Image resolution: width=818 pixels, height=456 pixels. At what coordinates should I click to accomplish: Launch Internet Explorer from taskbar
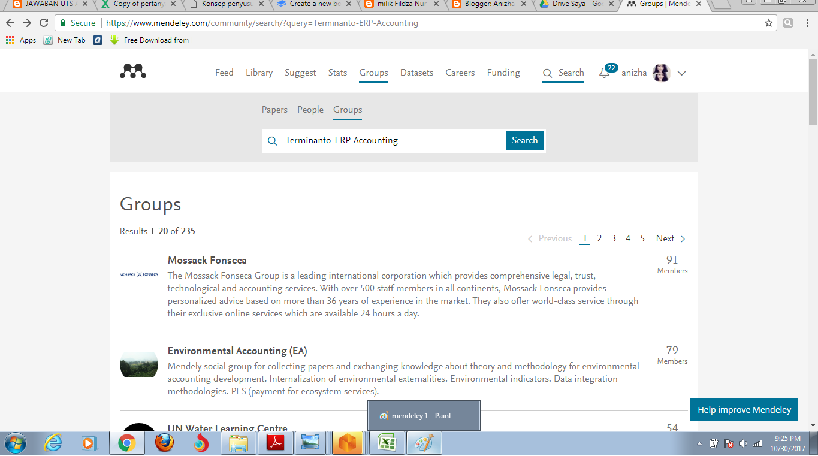pos(53,443)
